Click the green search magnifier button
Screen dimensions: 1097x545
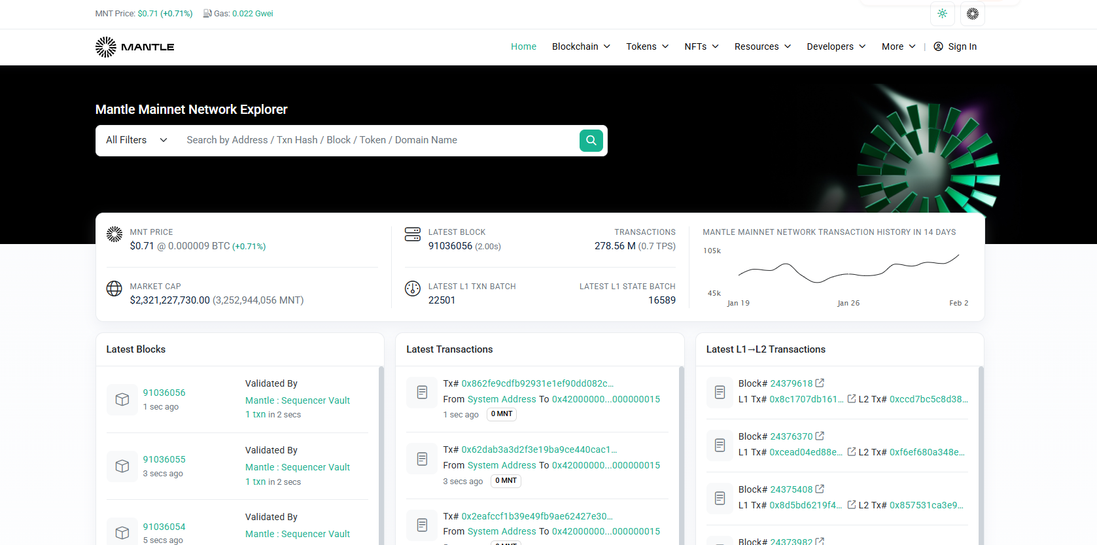(591, 140)
